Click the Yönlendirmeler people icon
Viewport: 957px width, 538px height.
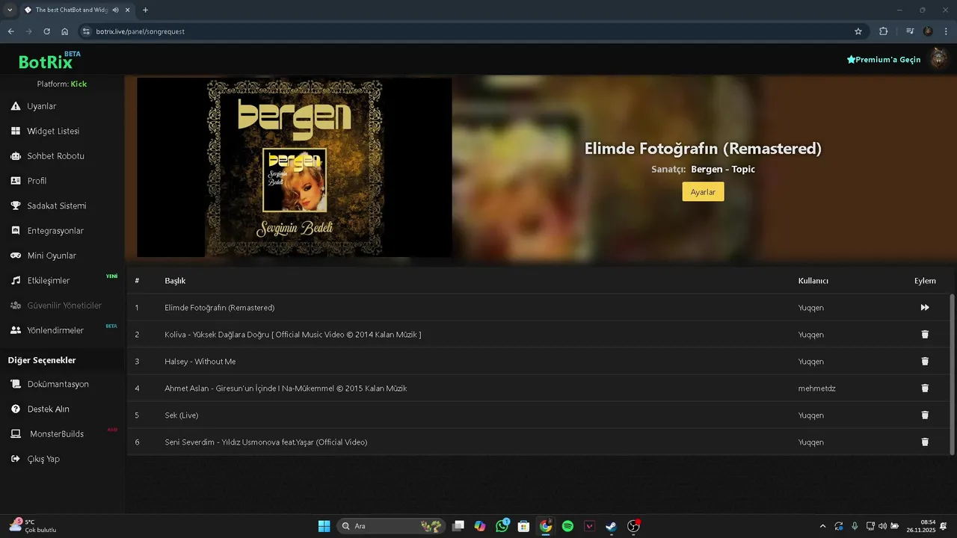tap(15, 330)
